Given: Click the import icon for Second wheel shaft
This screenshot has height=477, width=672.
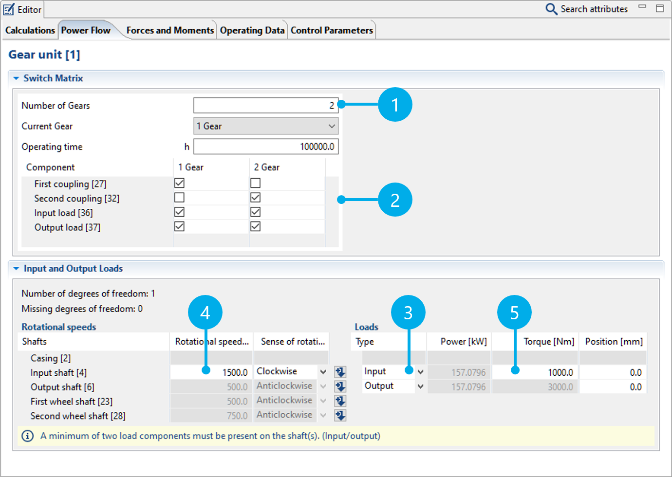Looking at the screenshot, I should (x=340, y=416).
